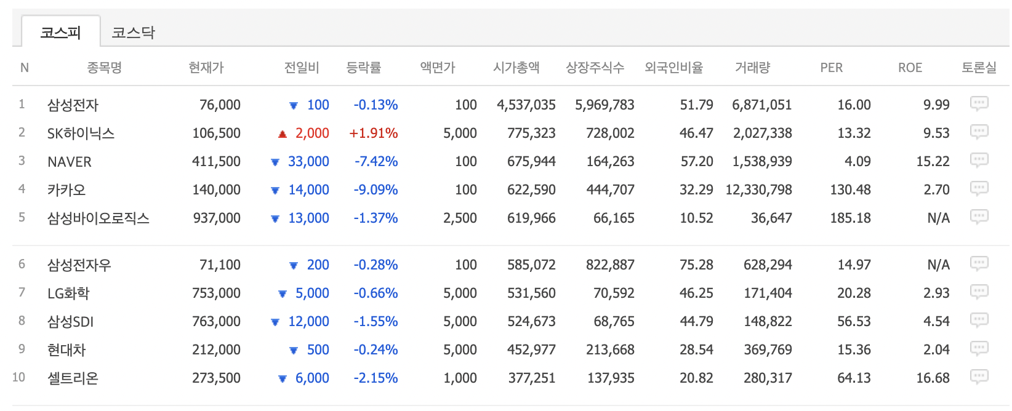The image size is (1012, 411).
Task: Click the 거래량 column header
Action: [753, 68]
